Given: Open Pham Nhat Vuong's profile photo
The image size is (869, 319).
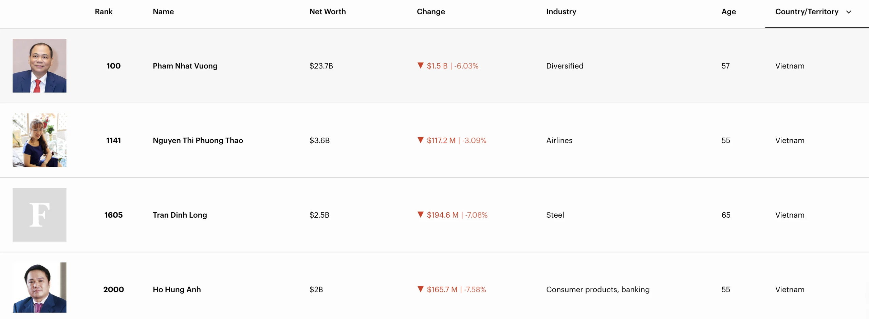Looking at the screenshot, I should (39, 65).
